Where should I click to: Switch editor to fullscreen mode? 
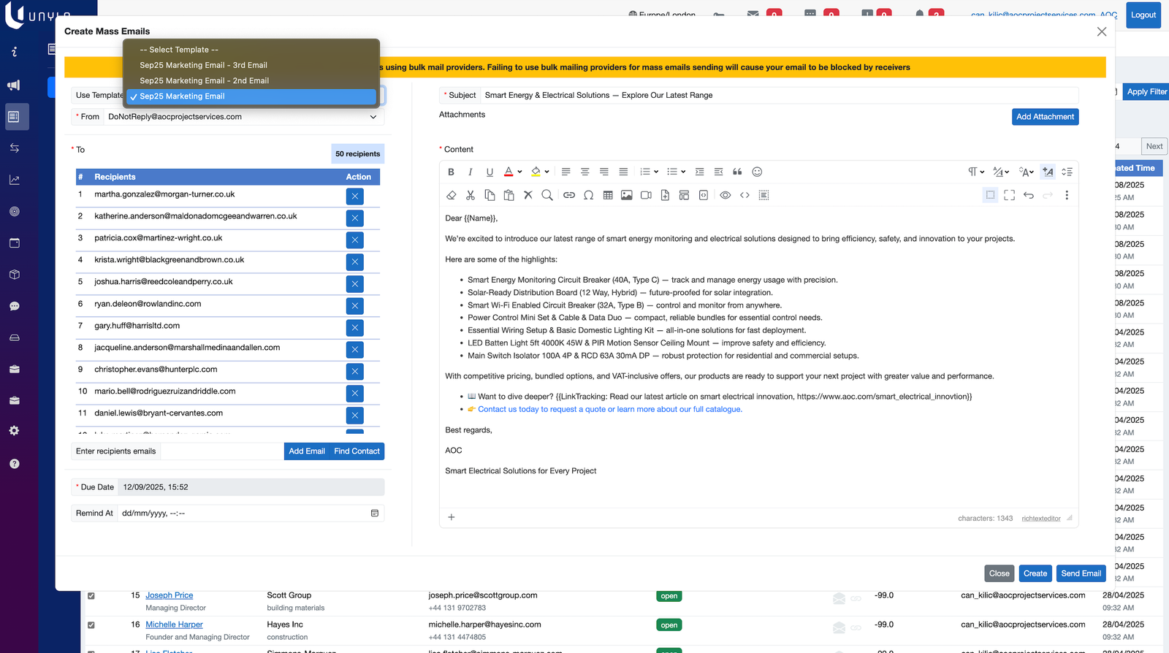point(1009,196)
